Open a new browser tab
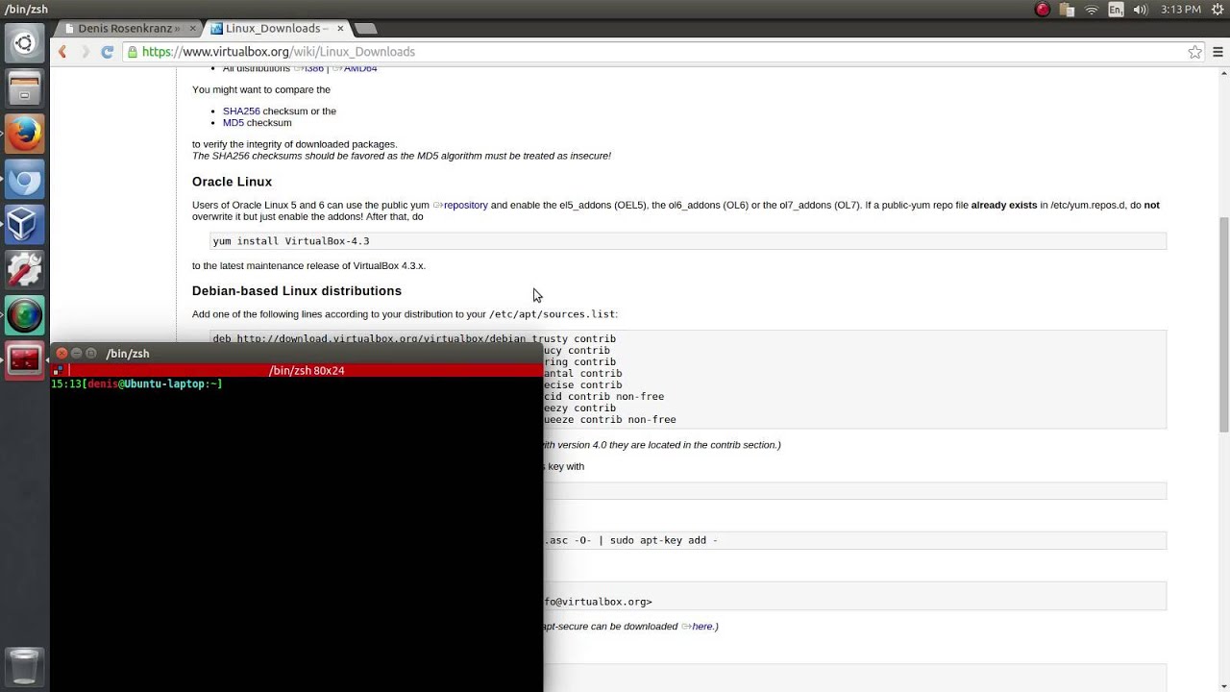1230x692 pixels. click(366, 29)
